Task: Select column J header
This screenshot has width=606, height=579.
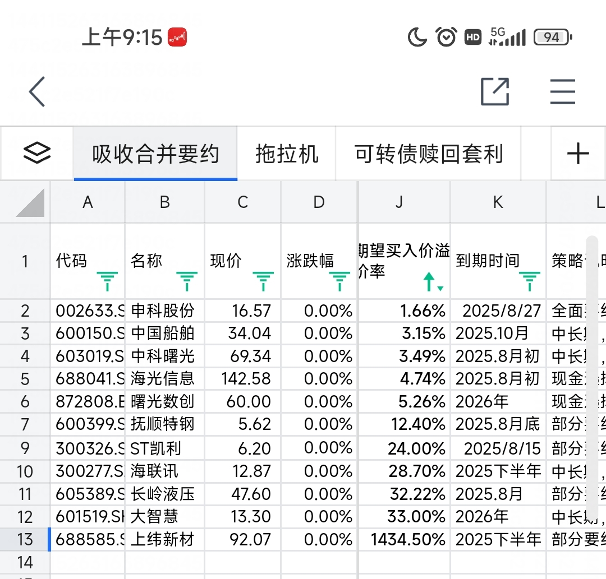Action: tap(399, 202)
